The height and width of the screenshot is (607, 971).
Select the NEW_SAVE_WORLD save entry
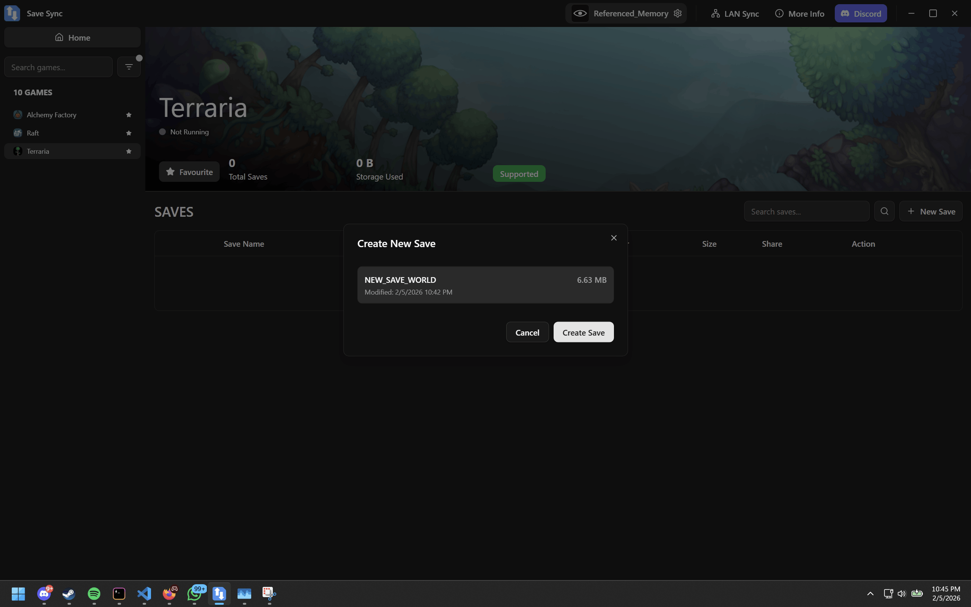tap(485, 285)
